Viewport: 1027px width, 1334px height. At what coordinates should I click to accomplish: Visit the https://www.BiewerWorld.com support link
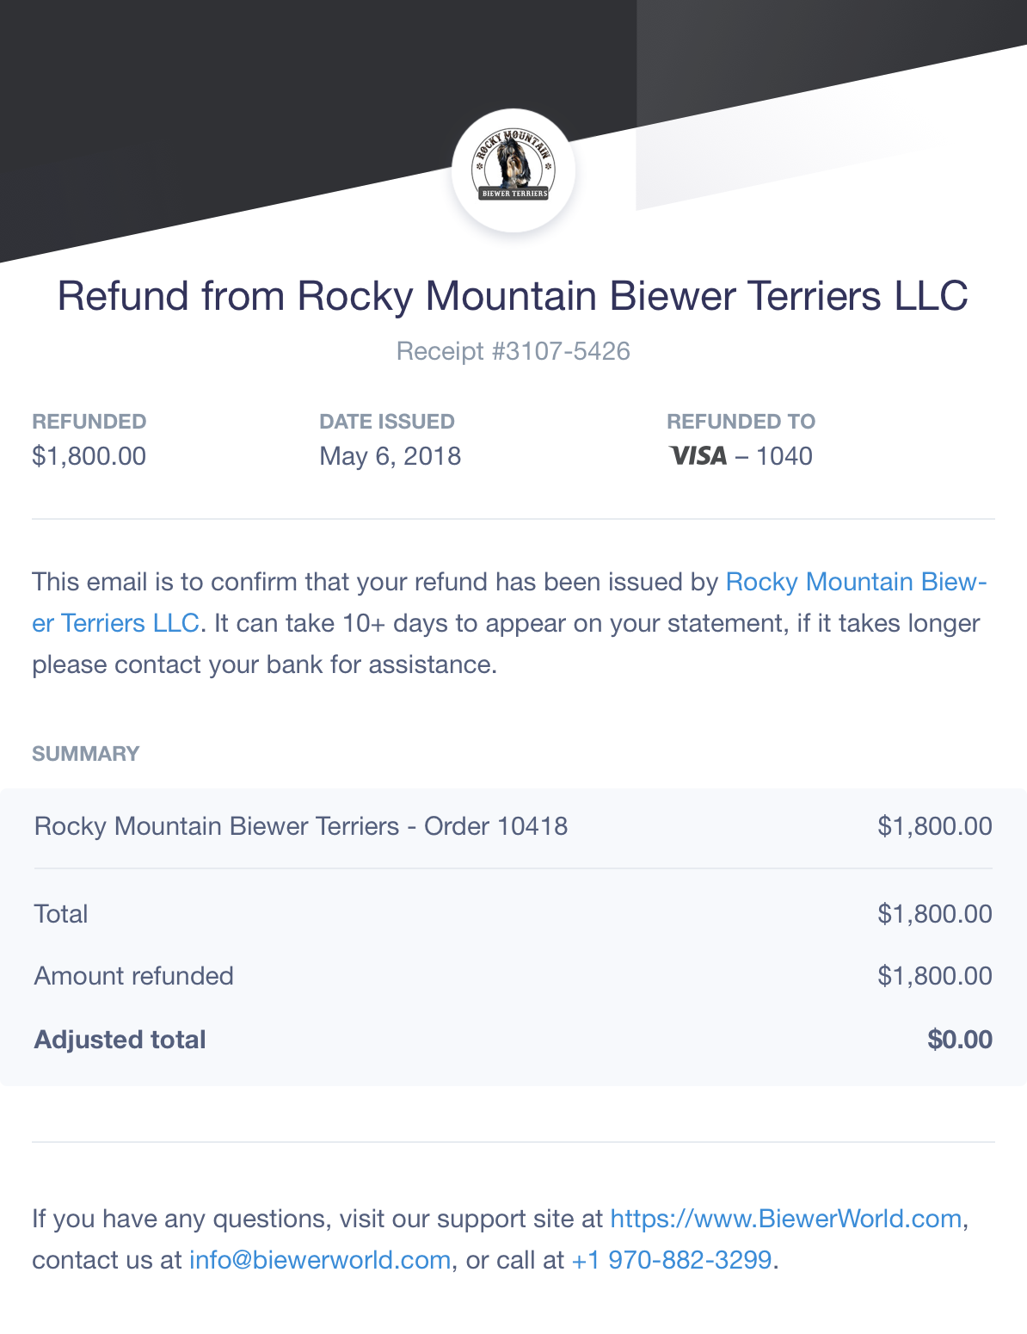pos(785,1219)
